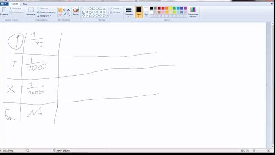This screenshot has width=275, height=155.
Task: Click the Копировать copy button
Action: point(16,12)
